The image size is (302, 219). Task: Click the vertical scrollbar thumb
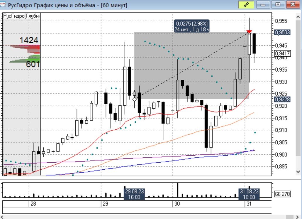[x=298, y=88]
